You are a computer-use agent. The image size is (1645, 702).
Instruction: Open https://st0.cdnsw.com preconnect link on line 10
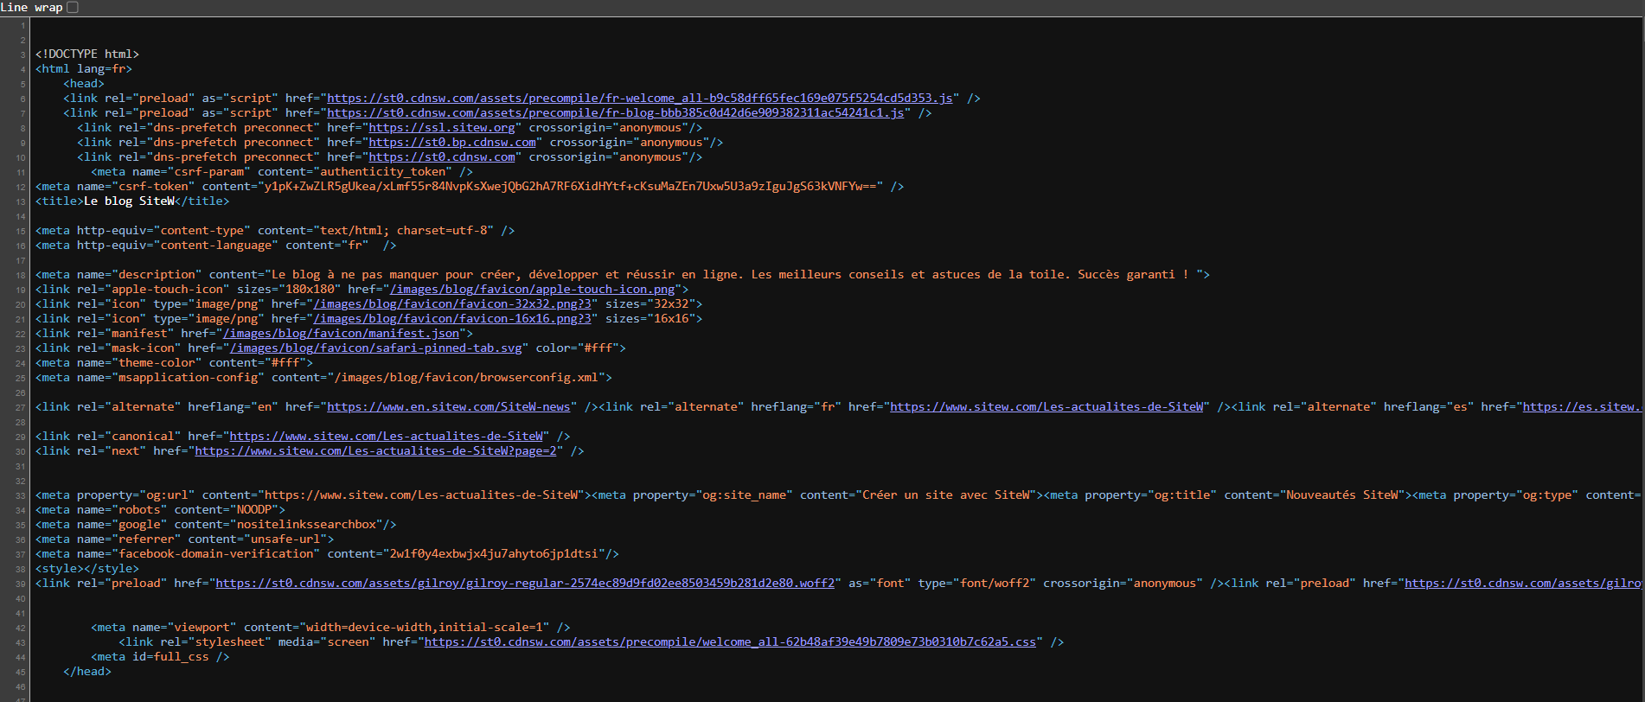[x=442, y=157]
